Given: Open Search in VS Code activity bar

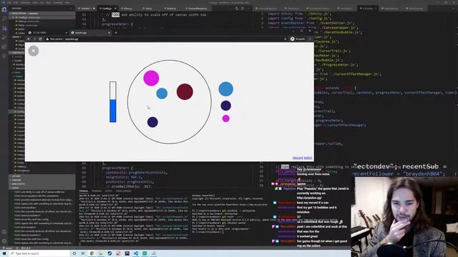Looking at the screenshot, I should click(4, 19).
